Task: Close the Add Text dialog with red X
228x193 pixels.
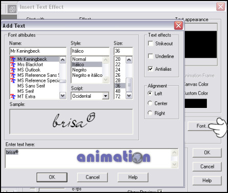Action: [178, 26]
